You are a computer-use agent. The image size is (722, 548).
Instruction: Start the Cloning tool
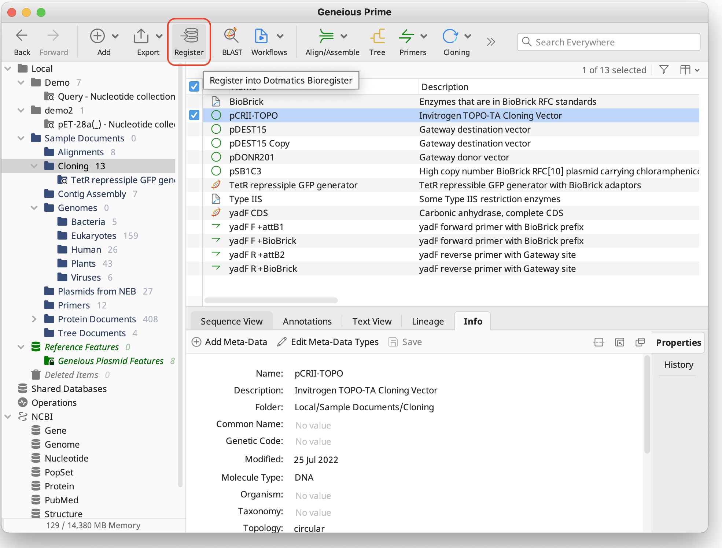coord(451,41)
